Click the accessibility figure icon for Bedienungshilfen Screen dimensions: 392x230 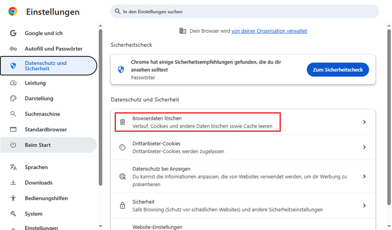(x=13, y=198)
